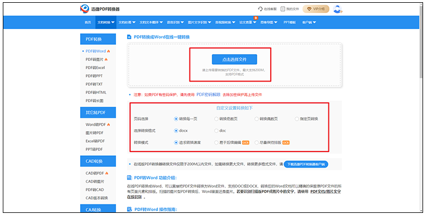The width and height of the screenshot is (427, 214).
Task: Expand the 客户端 dropdown menu
Action: coord(309,22)
